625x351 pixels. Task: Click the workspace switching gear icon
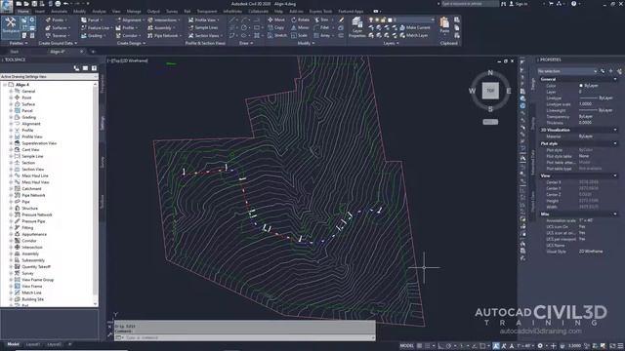point(540,346)
